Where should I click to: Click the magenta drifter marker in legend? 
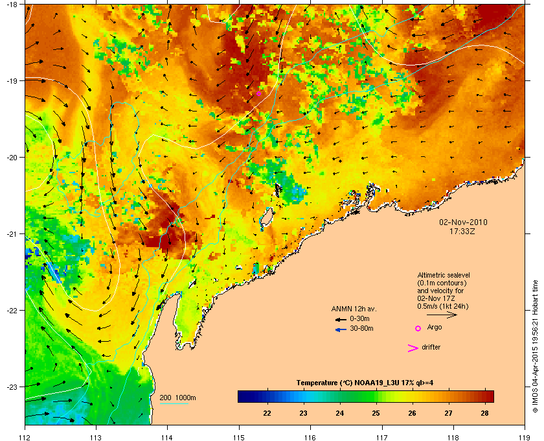tap(413, 348)
